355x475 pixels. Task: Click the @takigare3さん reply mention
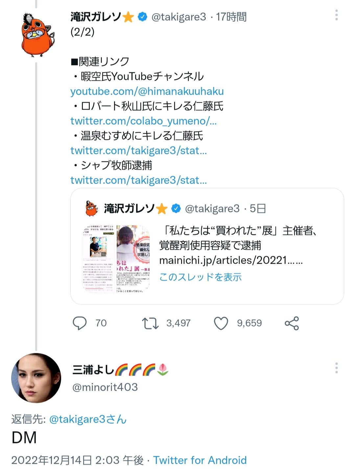click(x=88, y=419)
